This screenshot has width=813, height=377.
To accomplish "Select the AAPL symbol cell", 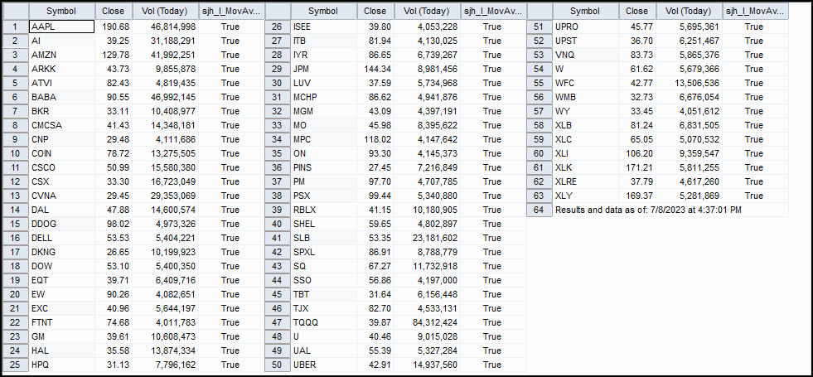I will coord(61,27).
